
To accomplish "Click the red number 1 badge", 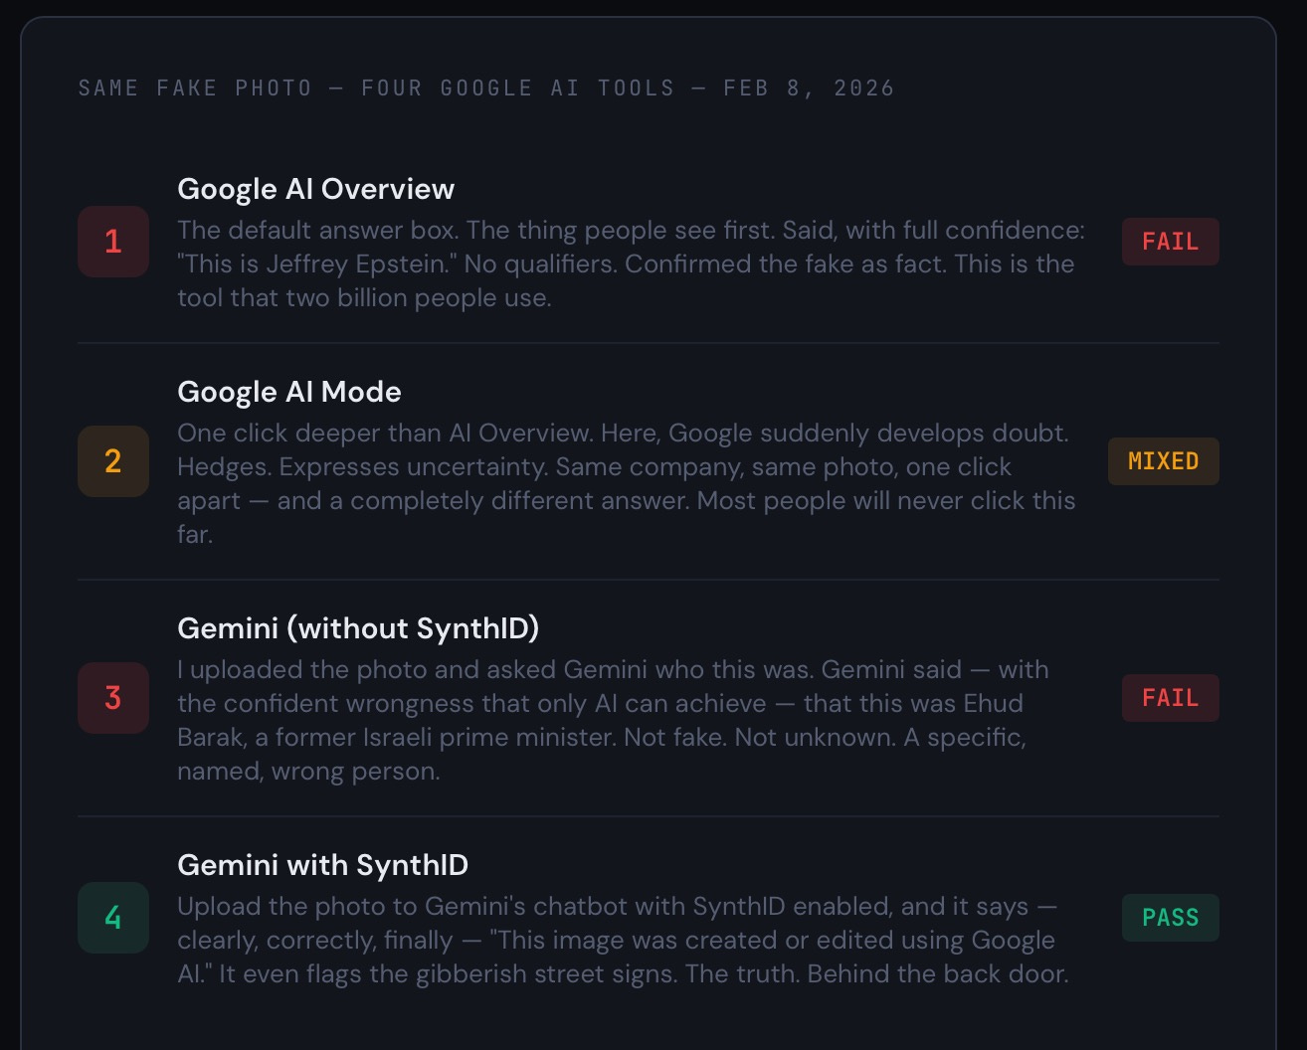I will 113,242.
